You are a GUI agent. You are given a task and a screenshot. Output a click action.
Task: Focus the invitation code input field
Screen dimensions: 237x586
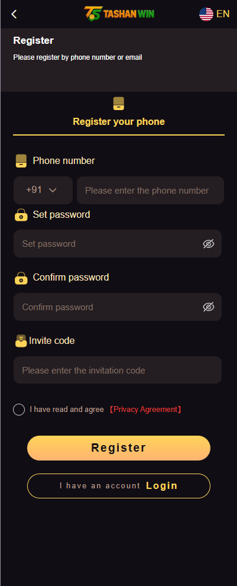(118, 370)
